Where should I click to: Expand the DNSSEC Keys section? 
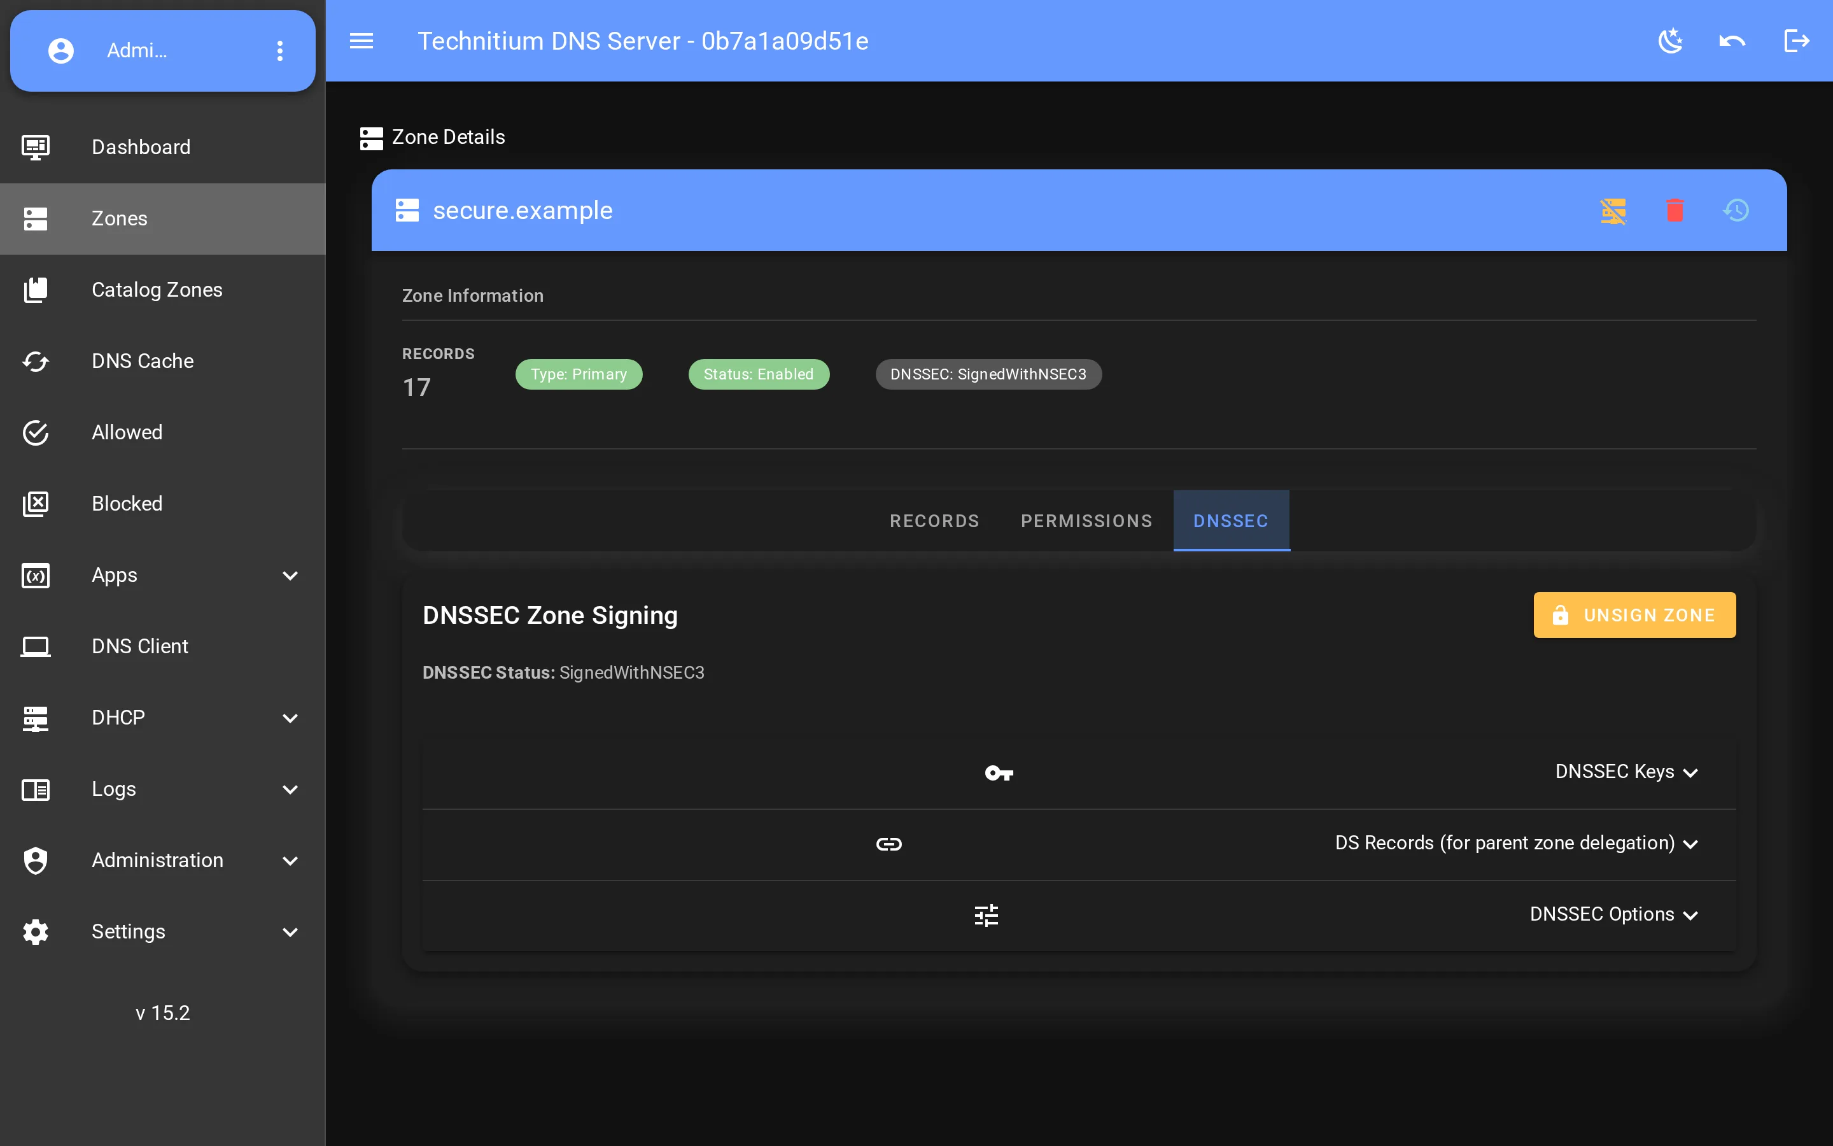[1079, 772]
